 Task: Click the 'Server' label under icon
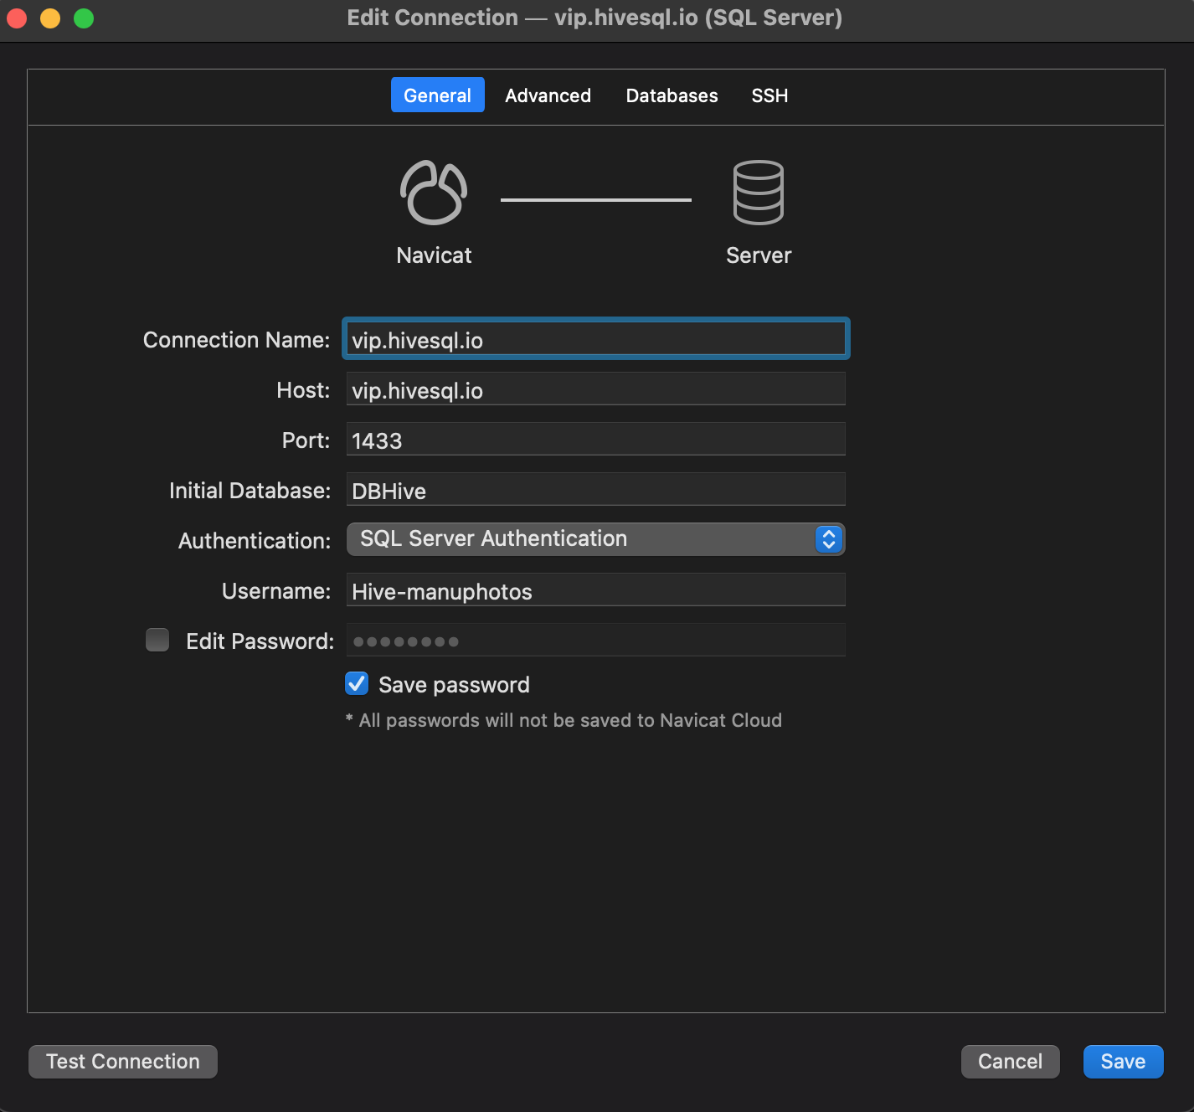click(x=759, y=255)
